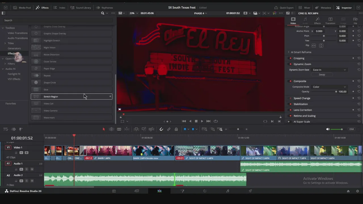Open the Cut page icon in bottom bar
Image resolution: width=363 pixels, height=204 pixels.
tap(137, 191)
